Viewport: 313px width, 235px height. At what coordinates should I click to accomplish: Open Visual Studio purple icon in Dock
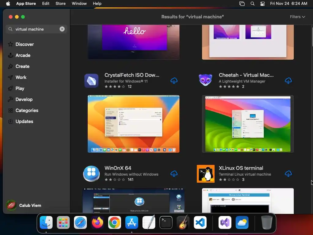[x=225, y=222]
